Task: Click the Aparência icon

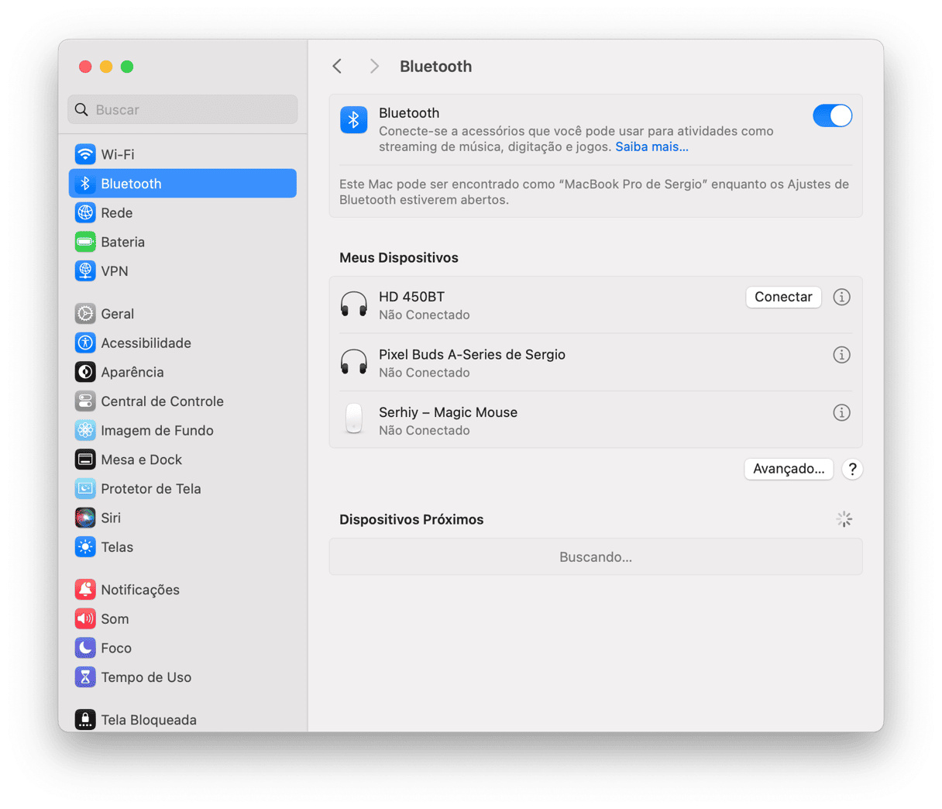Action: (85, 372)
